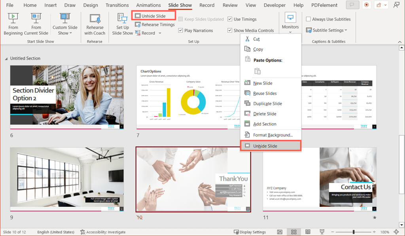405x236 pixels.
Task: Switch to the Home tab
Action: (x=30, y=5)
